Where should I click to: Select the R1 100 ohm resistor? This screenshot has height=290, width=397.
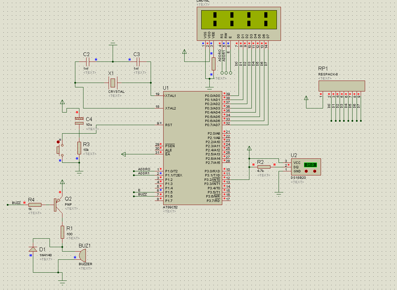62,232
